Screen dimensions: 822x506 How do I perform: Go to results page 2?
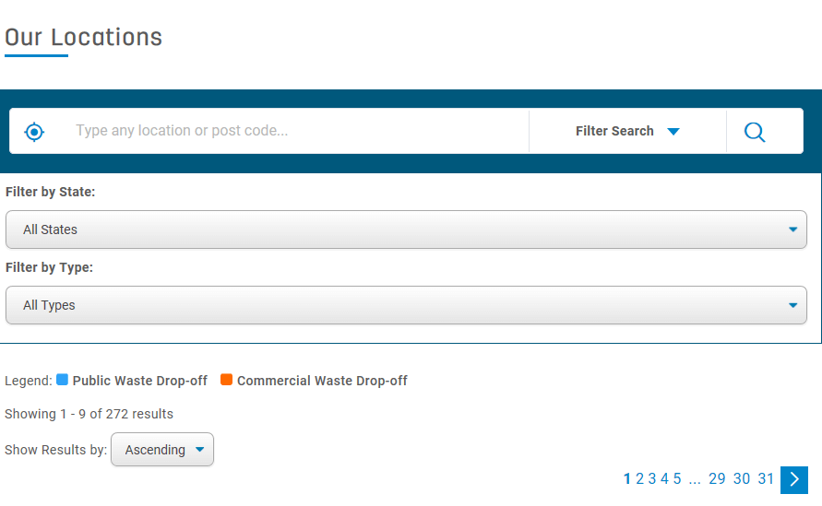coord(640,478)
